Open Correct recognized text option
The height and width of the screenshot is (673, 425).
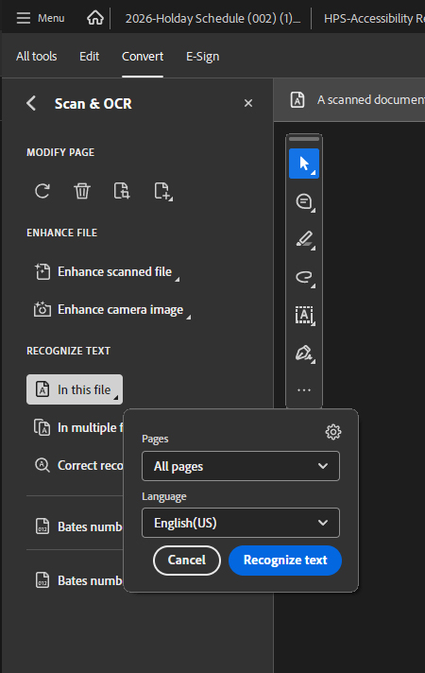(78, 466)
